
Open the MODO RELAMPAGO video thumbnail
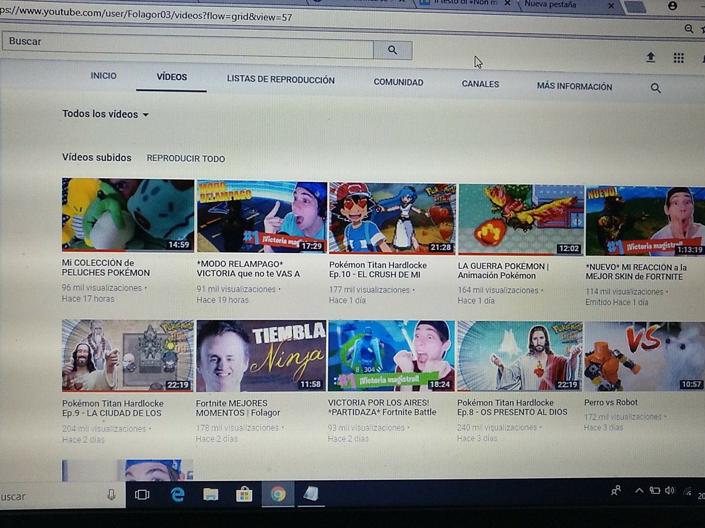click(x=261, y=216)
